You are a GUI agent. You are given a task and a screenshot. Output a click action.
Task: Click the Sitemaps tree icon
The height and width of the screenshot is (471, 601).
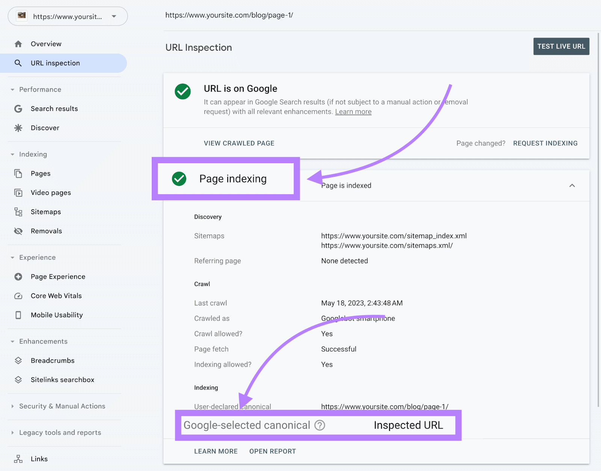pos(18,212)
